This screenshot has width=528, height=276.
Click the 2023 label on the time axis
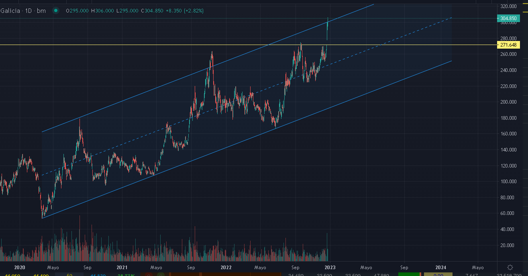coord(330,268)
